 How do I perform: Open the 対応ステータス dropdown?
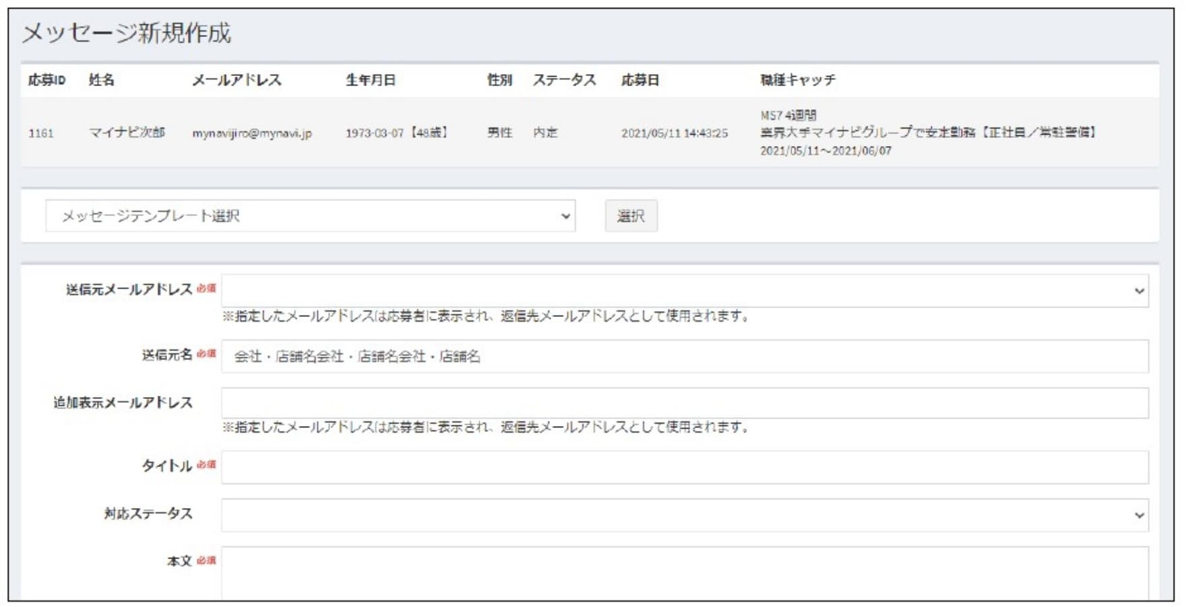tap(684, 515)
